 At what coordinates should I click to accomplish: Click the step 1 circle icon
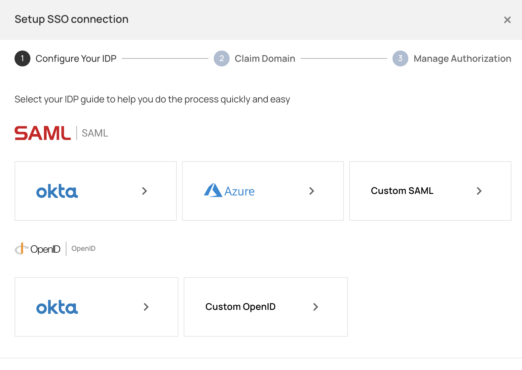[x=22, y=58]
